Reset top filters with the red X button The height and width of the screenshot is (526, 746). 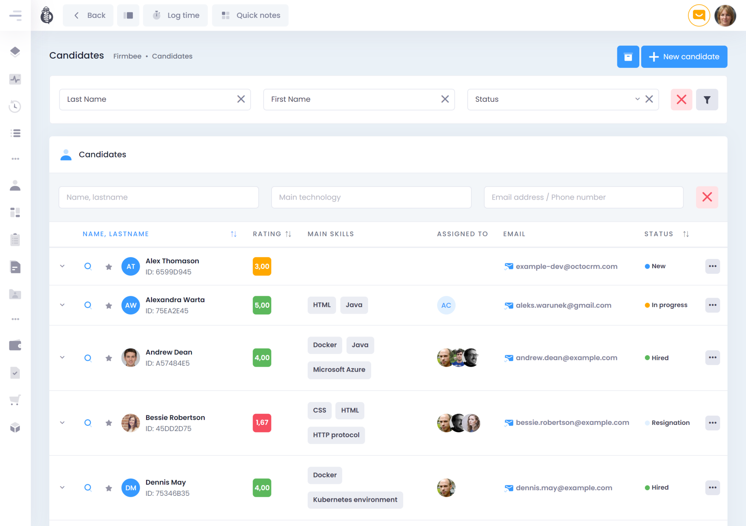pos(681,100)
